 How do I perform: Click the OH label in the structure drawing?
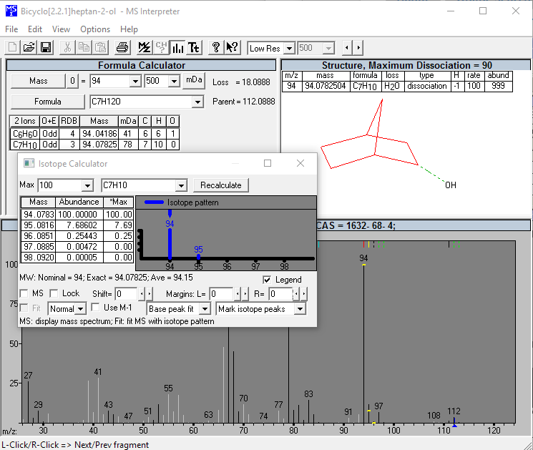tap(451, 185)
